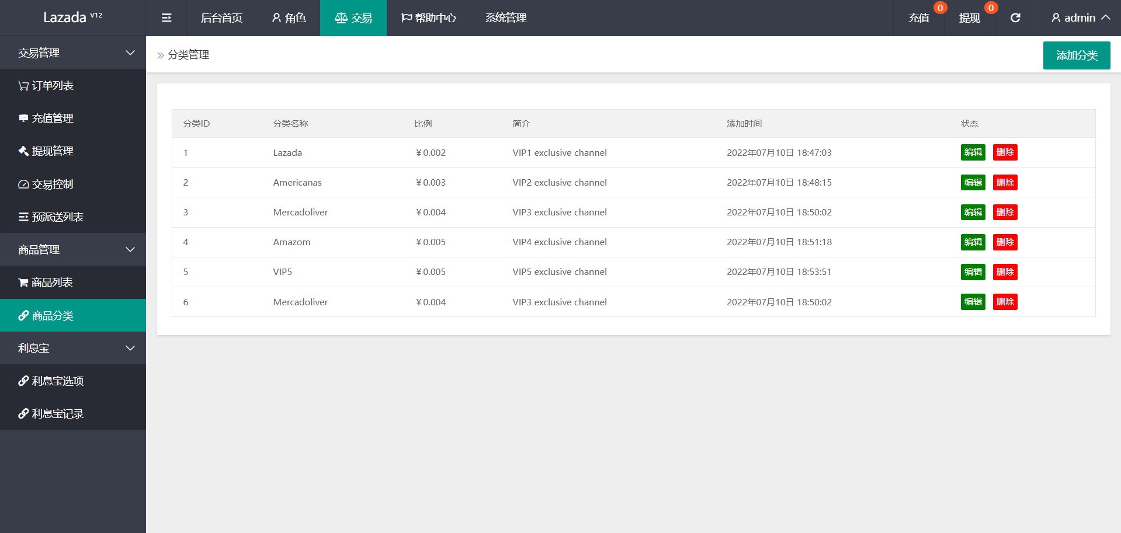This screenshot has height=533, width=1121.
Task: Click the 分类管理 breadcrumb title
Action: tap(188, 55)
